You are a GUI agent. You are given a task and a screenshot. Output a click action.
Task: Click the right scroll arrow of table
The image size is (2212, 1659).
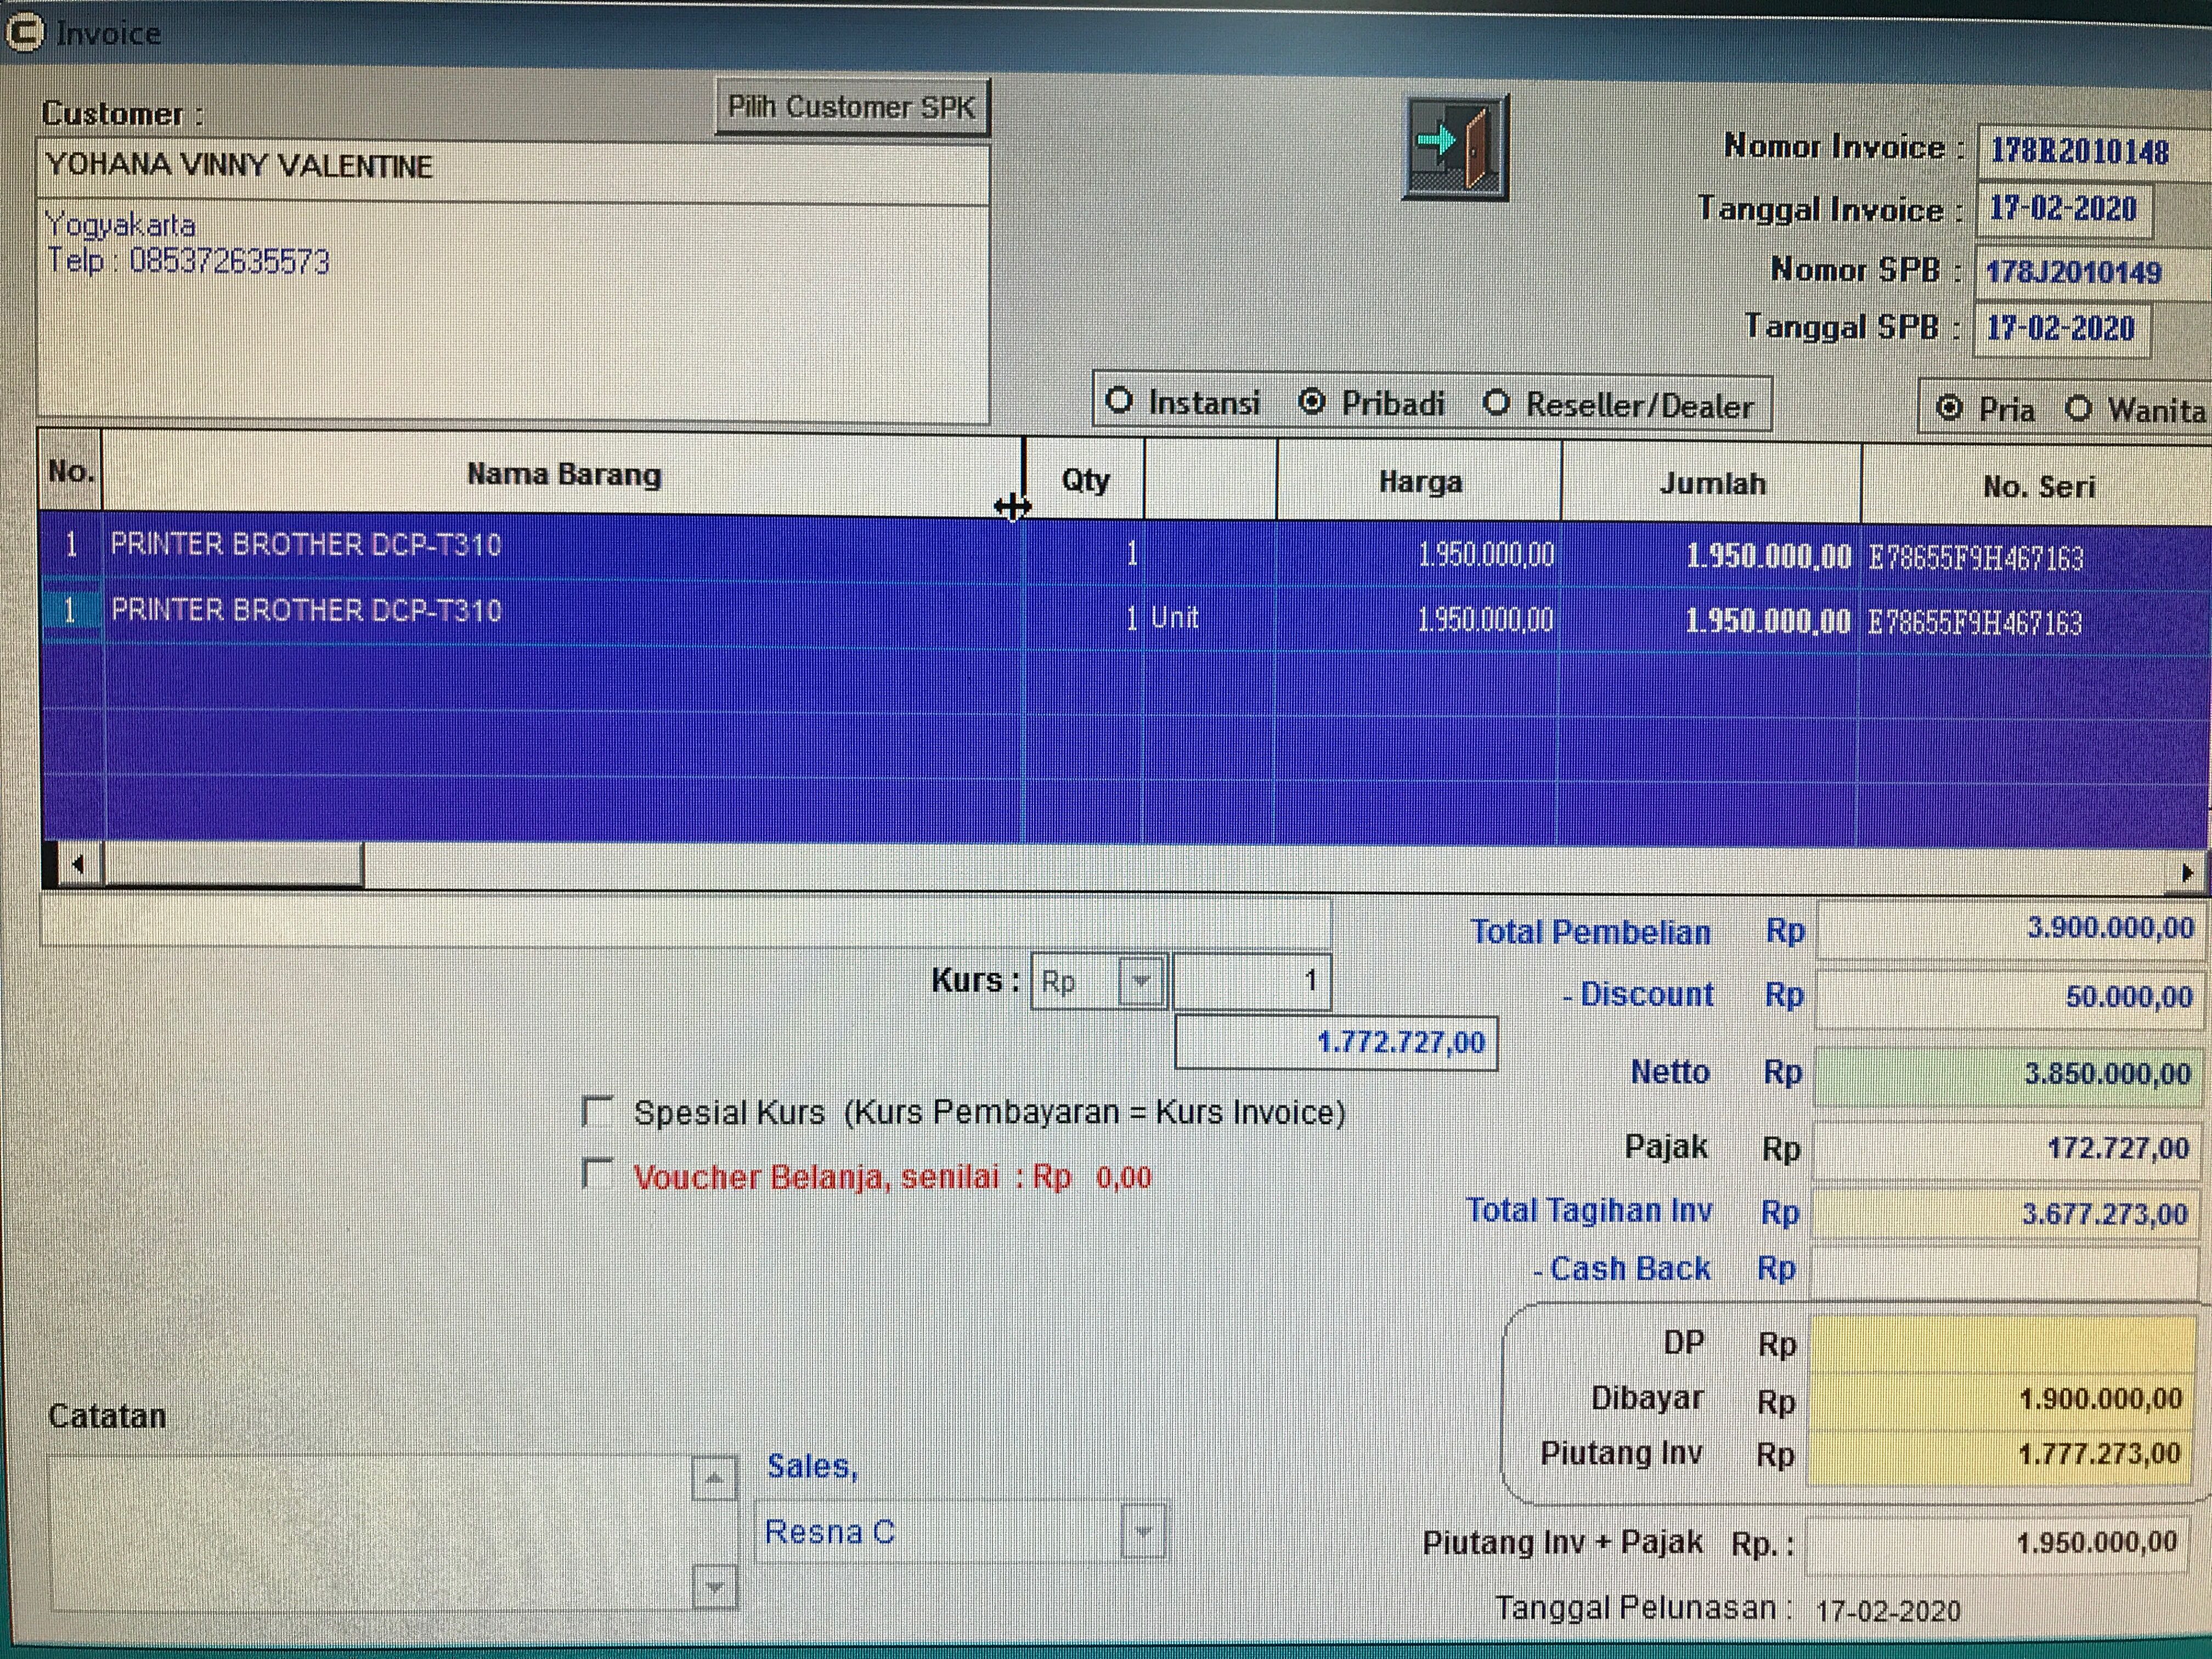coord(2186,872)
